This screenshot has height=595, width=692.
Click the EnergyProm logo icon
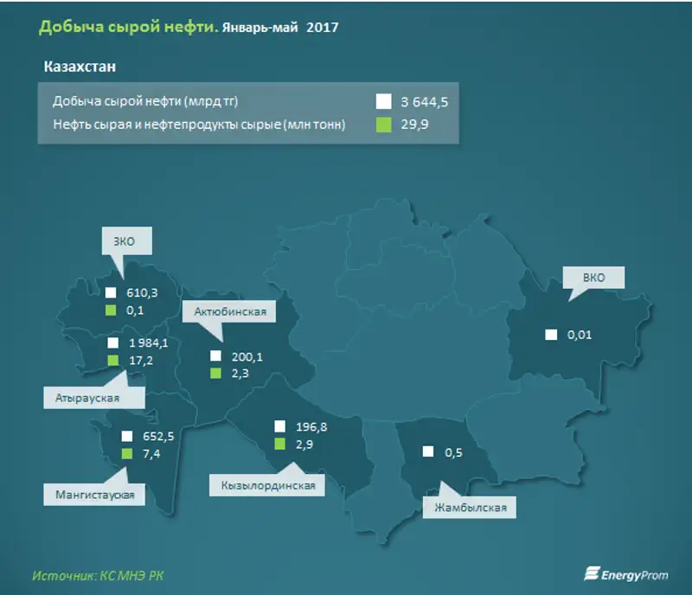tap(592, 573)
